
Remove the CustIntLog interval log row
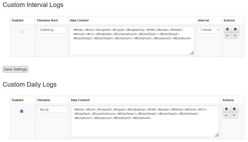235,29
